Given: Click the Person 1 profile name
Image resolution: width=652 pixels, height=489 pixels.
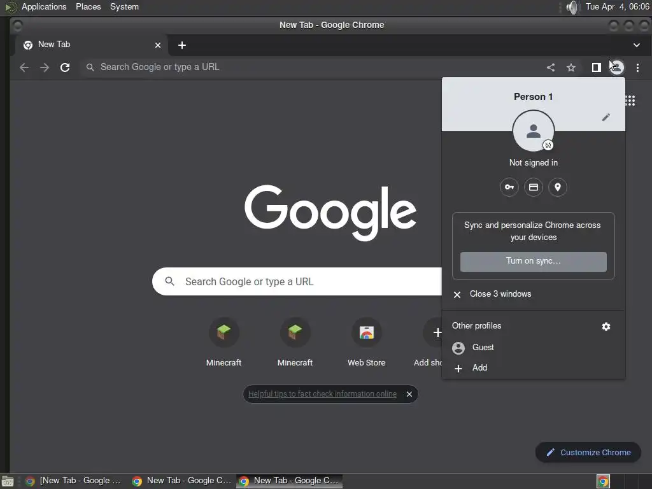Looking at the screenshot, I should point(534,97).
